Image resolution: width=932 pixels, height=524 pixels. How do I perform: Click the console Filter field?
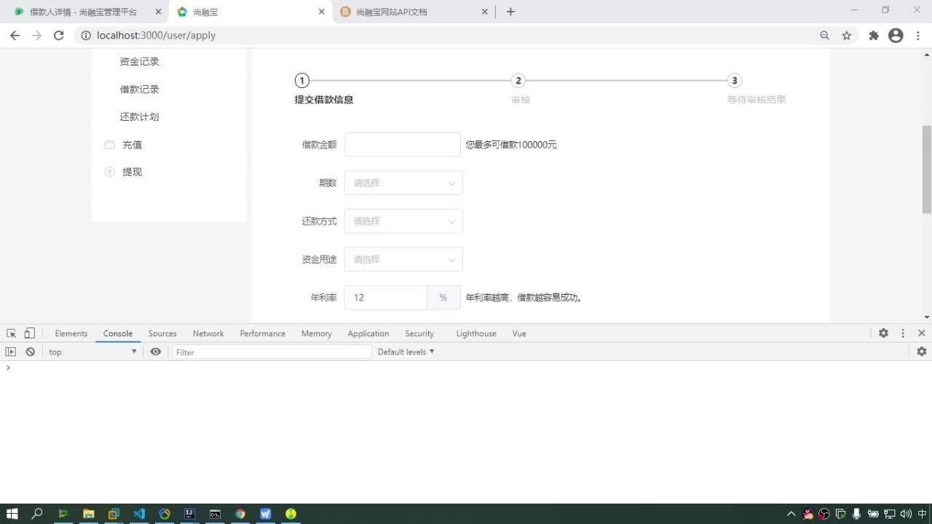pyautogui.click(x=272, y=352)
